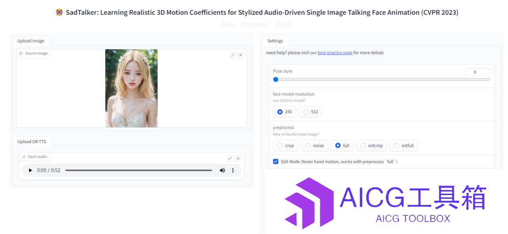The image size is (508, 234).
Task: Open audio player more options menu
Action: (x=233, y=170)
